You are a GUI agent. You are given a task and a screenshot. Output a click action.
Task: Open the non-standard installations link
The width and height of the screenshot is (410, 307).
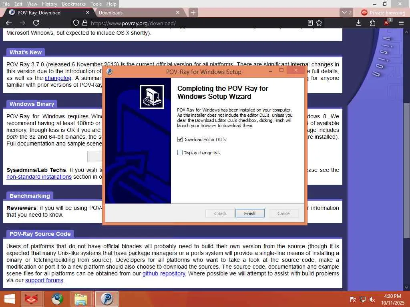click(39, 177)
